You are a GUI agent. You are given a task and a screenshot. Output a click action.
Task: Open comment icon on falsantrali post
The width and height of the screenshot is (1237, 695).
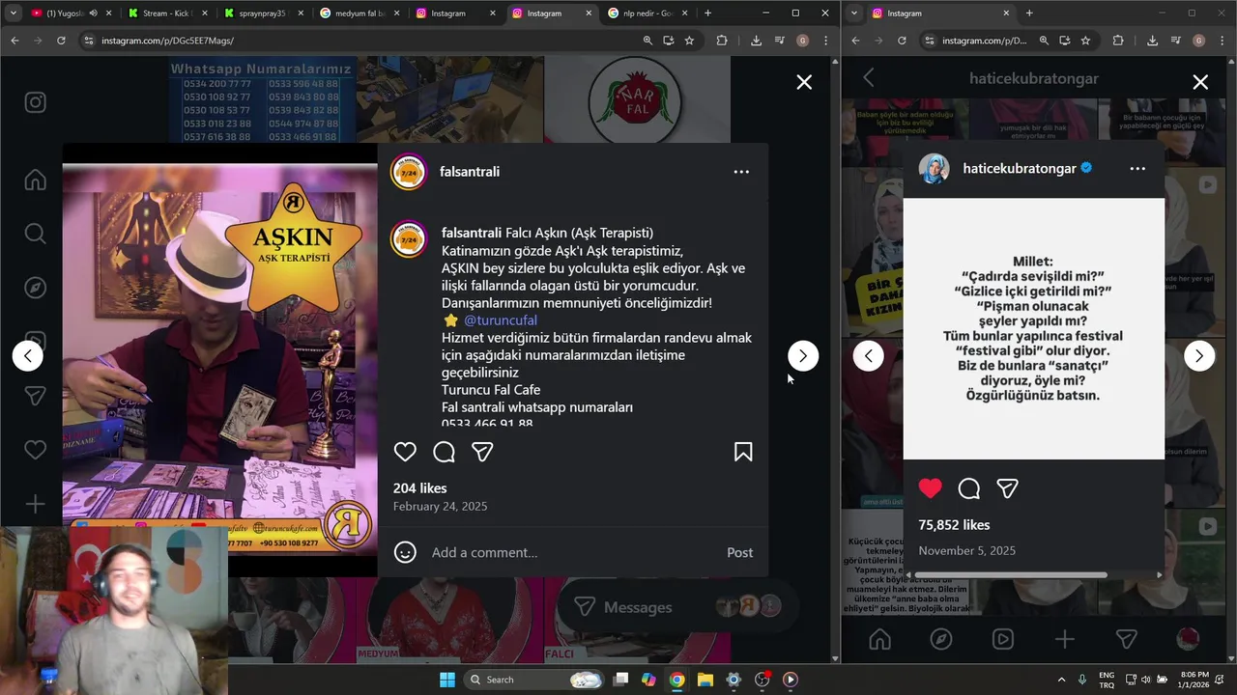444,452
